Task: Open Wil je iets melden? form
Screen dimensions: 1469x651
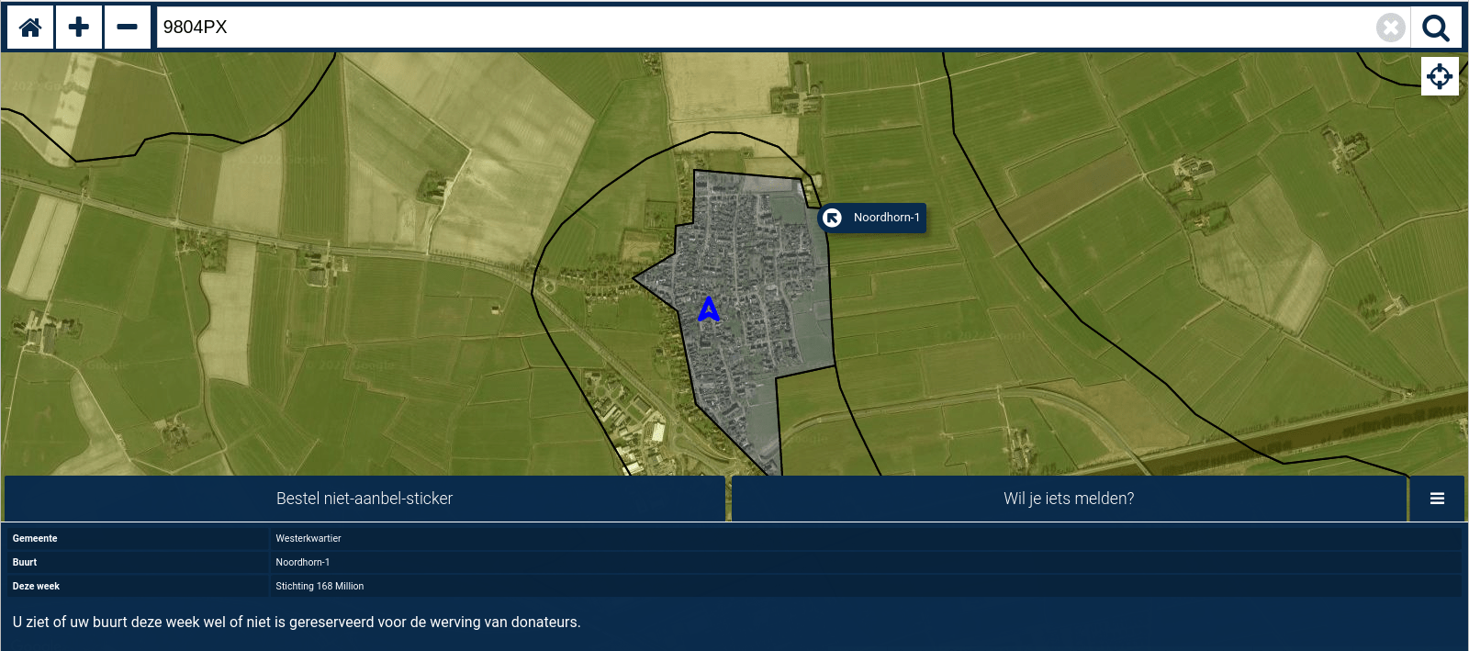Action: pyautogui.click(x=1069, y=499)
